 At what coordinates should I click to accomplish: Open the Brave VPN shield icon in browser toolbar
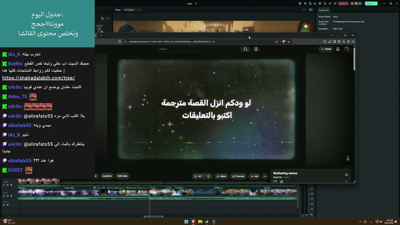(348, 42)
